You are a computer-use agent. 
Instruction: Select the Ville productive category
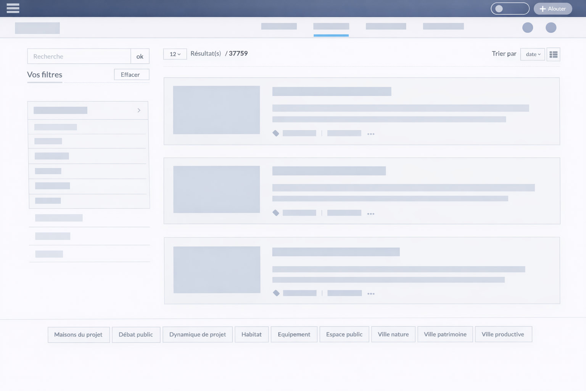tap(503, 334)
